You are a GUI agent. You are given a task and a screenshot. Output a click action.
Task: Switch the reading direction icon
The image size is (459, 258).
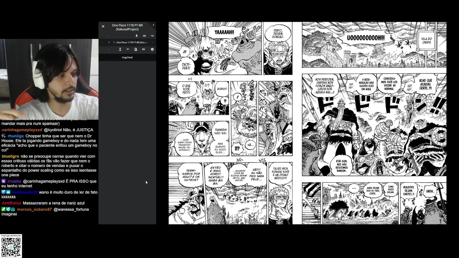[x=143, y=49]
